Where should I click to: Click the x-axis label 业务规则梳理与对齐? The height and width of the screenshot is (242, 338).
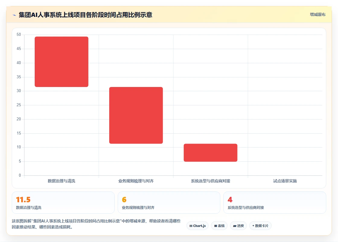tap(136, 181)
